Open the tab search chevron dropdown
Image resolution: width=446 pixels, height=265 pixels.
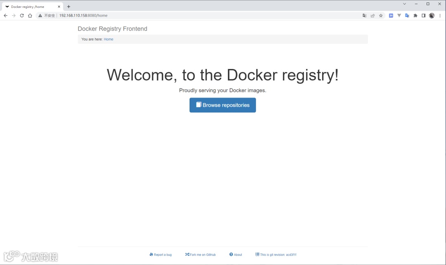click(x=404, y=4)
